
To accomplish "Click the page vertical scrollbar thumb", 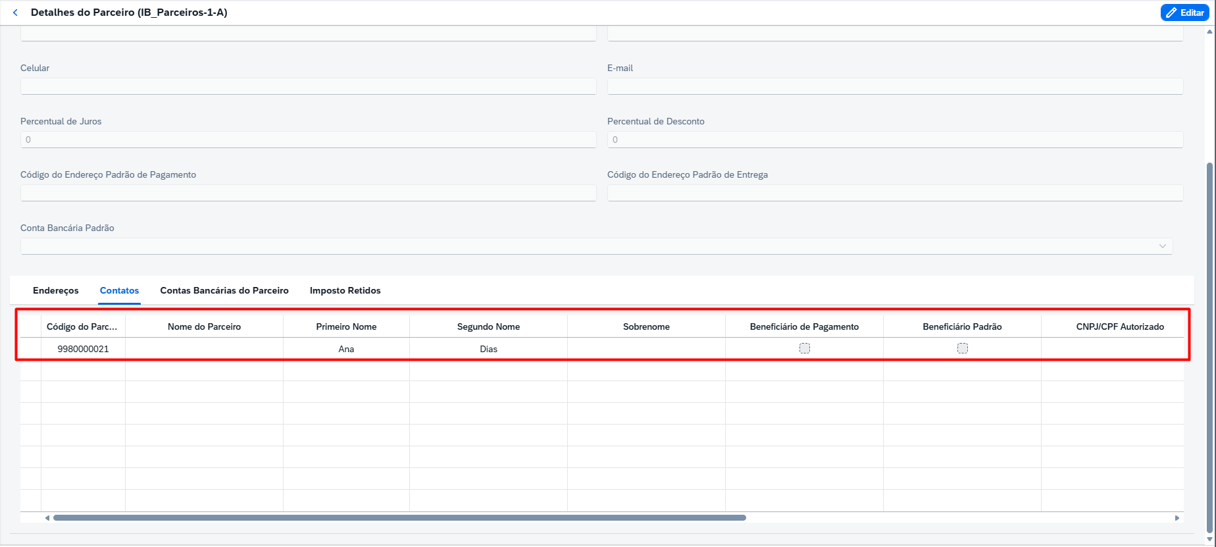I will (x=1209, y=347).
